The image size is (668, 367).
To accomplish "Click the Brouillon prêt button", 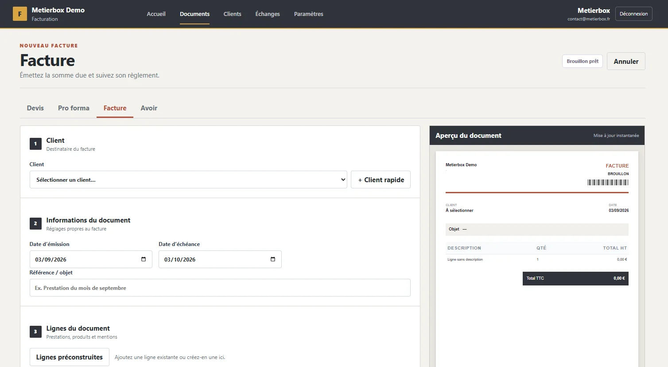I will (583, 61).
